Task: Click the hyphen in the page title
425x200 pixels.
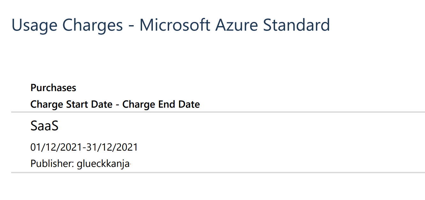Action: [x=131, y=26]
